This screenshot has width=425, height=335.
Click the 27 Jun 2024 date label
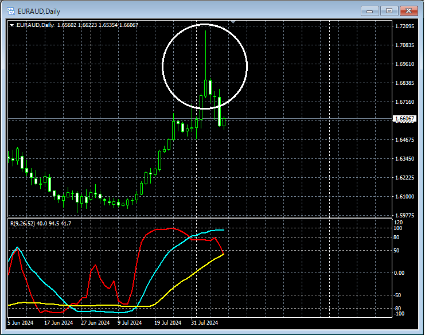(95, 323)
